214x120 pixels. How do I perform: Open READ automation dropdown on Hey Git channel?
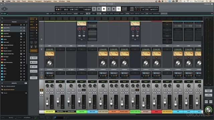coord(114,82)
